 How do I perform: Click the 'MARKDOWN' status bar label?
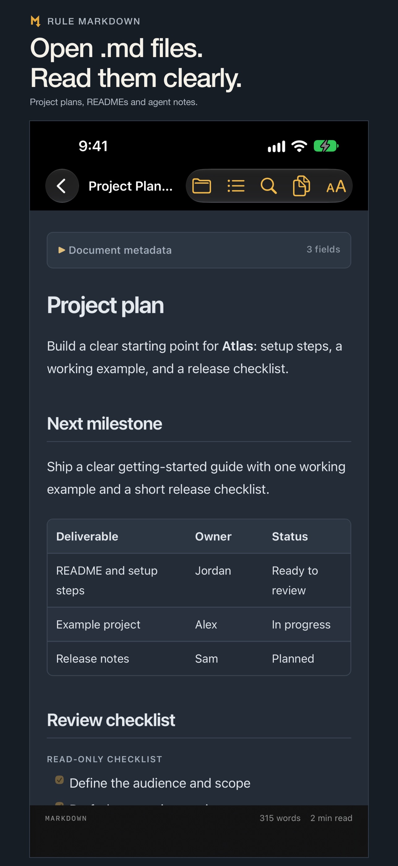[66, 818]
